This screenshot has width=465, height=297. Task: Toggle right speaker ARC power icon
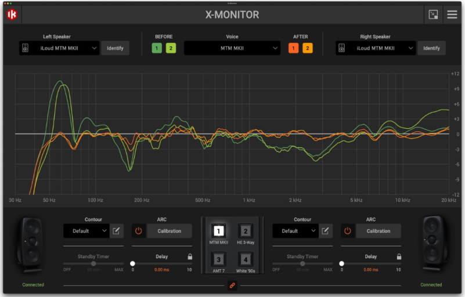coord(348,231)
